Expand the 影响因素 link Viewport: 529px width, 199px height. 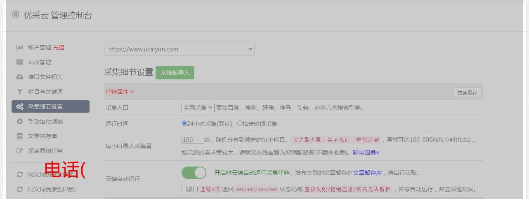[x=366, y=152]
